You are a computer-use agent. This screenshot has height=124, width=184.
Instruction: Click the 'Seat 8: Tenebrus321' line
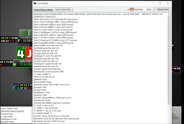tap(55, 40)
